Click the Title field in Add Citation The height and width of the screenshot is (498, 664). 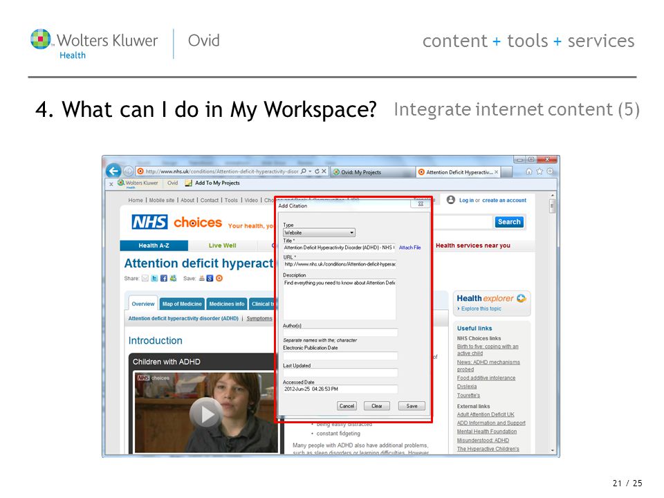(x=339, y=248)
